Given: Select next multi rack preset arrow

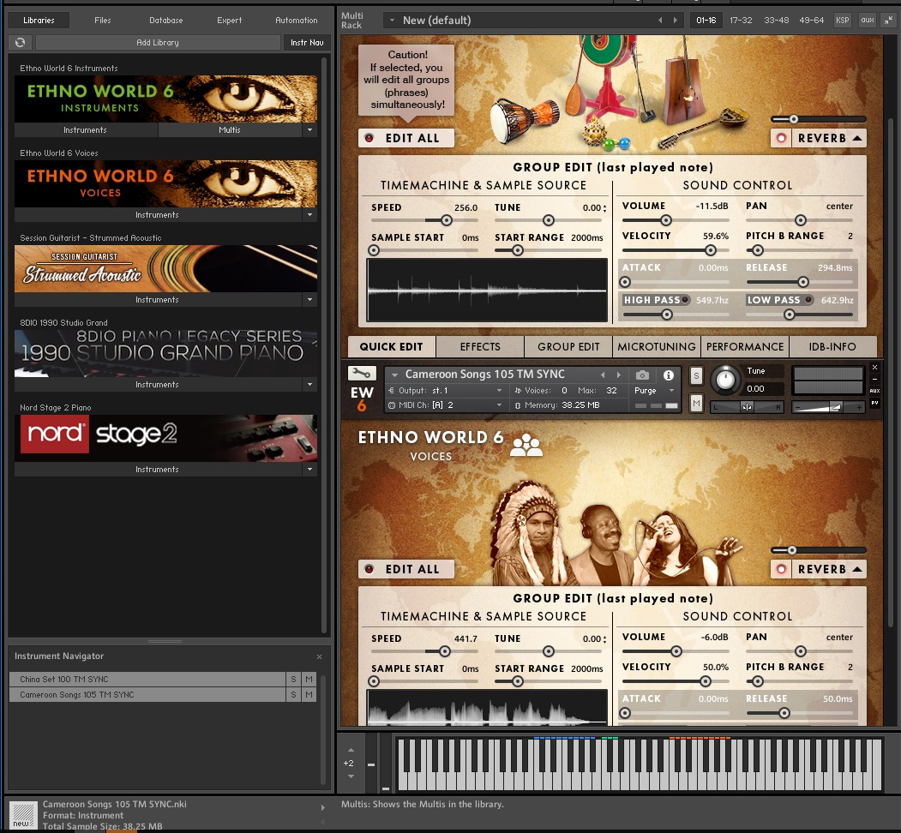Looking at the screenshot, I should pyautogui.click(x=676, y=20).
